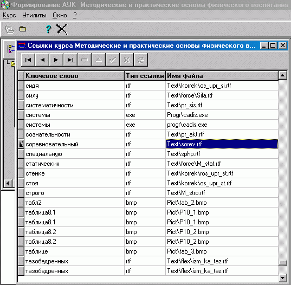Open the Курс menu
Viewport: 291px width, 285px height.
[x=9, y=15]
